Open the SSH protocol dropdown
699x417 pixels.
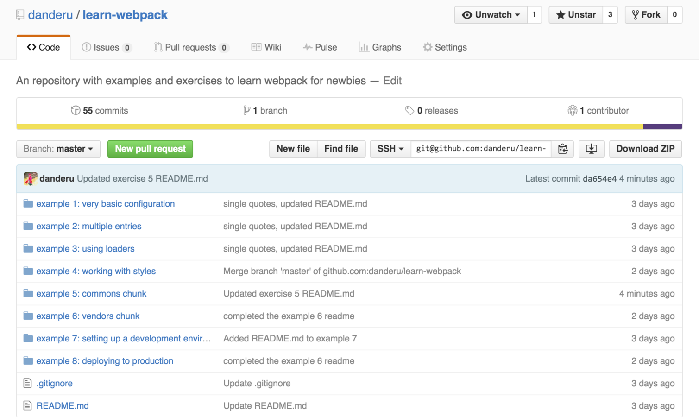point(390,149)
